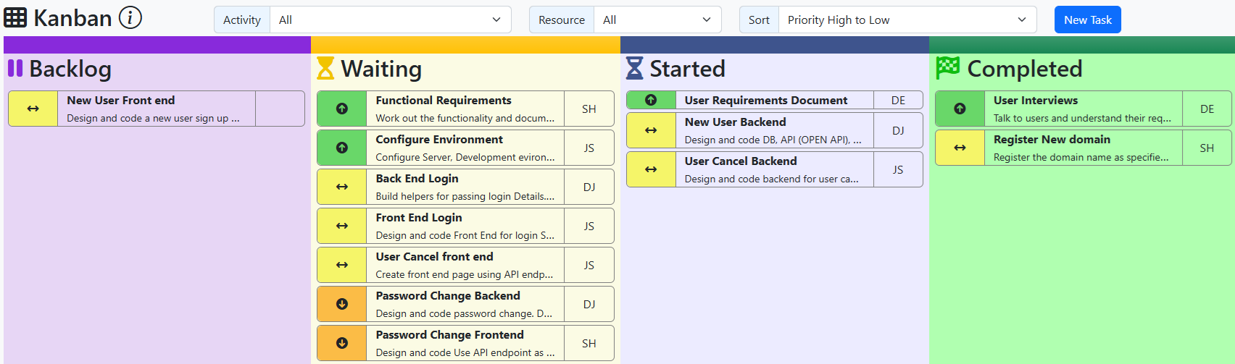Click the Backlog pause icon
Image resolution: width=1235 pixels, height=364 pixels.
tap(15, 68)
